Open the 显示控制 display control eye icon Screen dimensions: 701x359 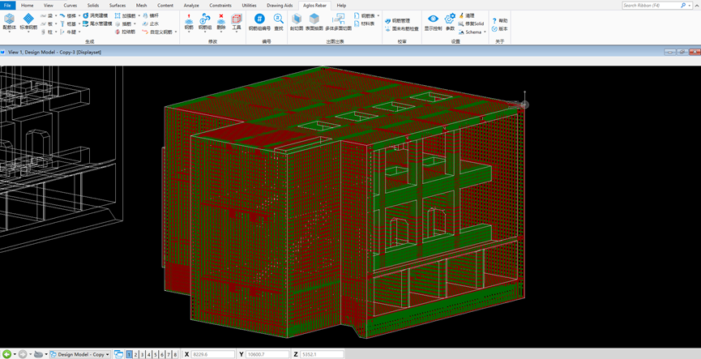(x=433, y=21)
